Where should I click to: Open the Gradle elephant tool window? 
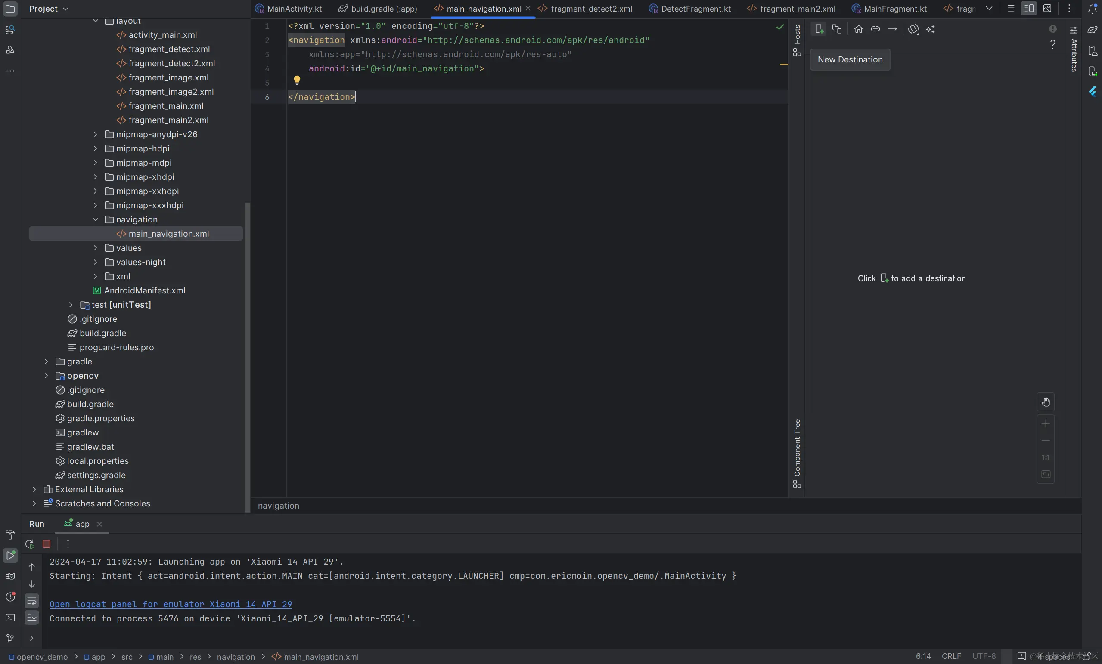pyautogui.click(x=1092, y=30)
